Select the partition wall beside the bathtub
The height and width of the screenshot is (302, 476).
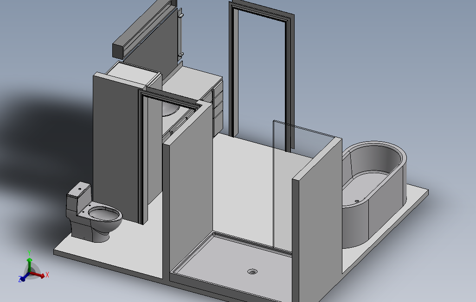317,221
